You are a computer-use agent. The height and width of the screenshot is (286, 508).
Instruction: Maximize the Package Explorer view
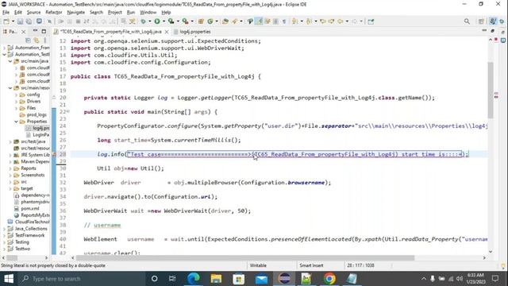[44, 32]
